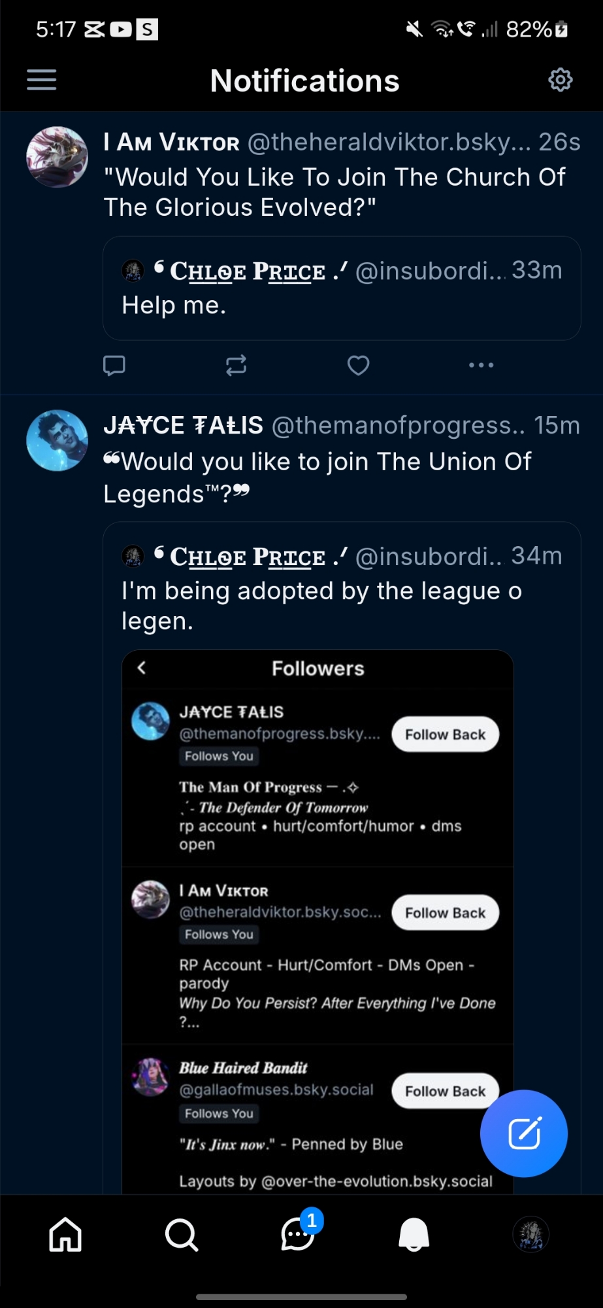
Task: Tap back chevron in Followers screenshot
Action: pyautogui.click(x=142, y=668)
